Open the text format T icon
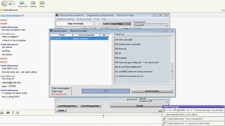The width and height of the screenshot is (225, 126). point(13,113)
